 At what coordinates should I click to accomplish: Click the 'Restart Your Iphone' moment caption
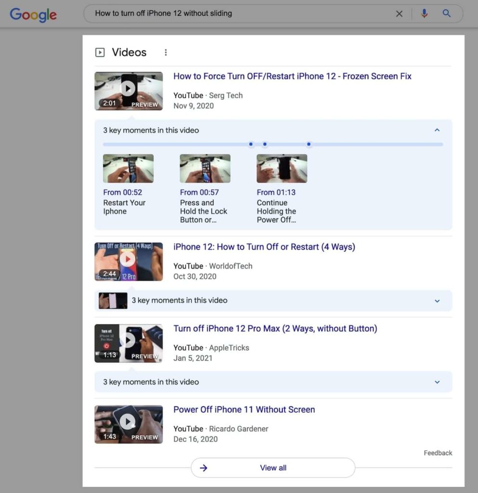(124, 207)
